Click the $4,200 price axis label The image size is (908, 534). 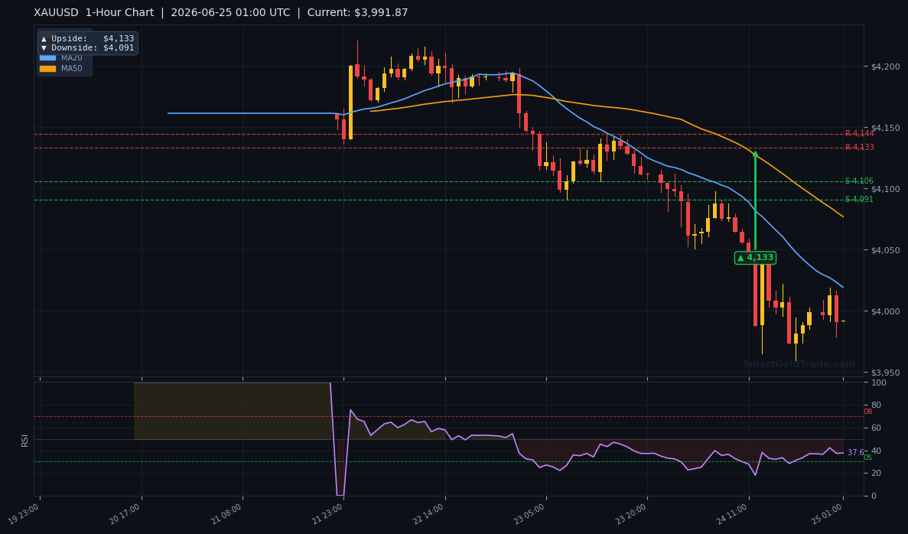click(885, 67)
